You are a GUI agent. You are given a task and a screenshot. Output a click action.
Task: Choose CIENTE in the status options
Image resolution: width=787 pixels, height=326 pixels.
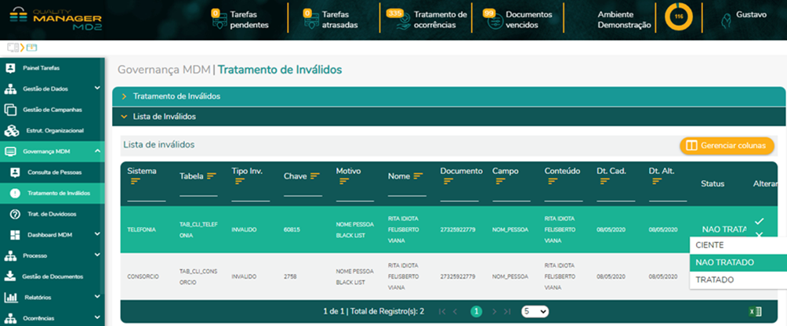pos(709,245)
